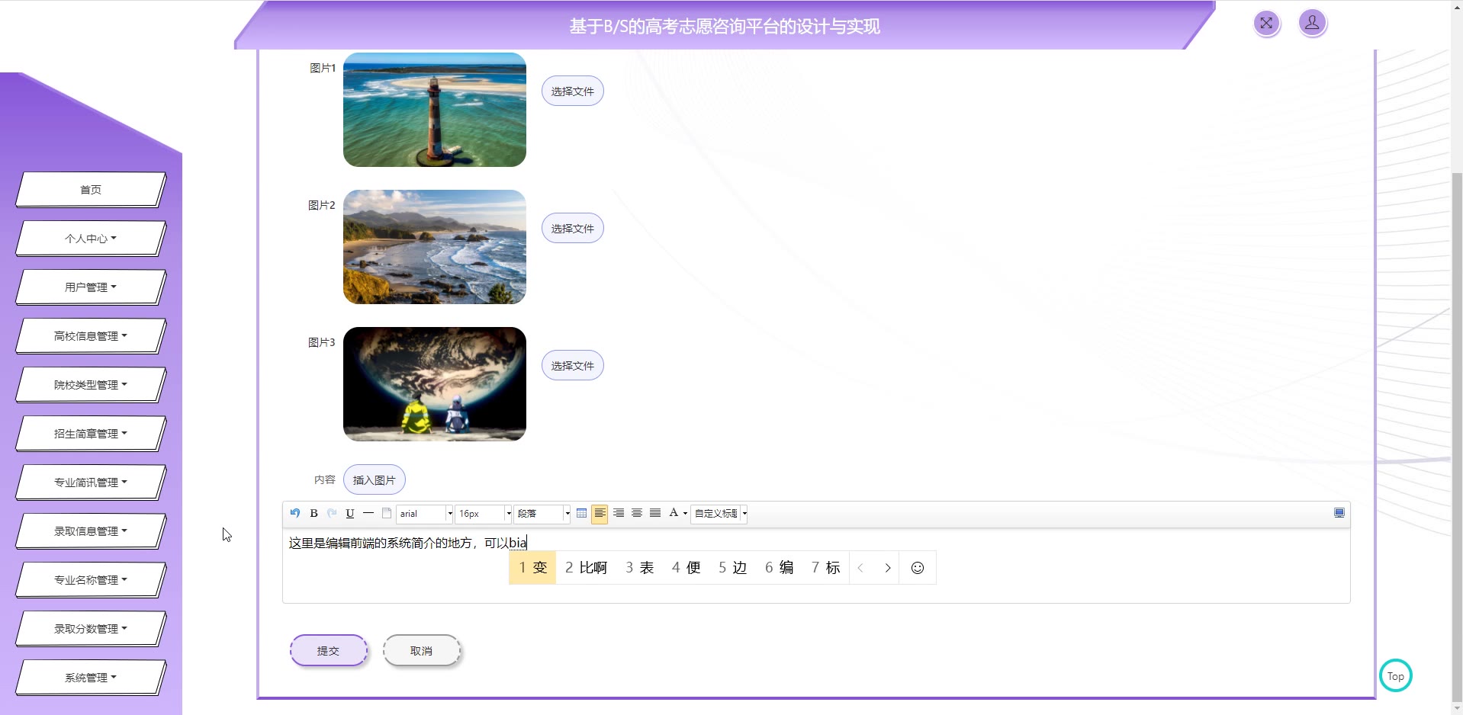Open 录取分数管理 sidebar menu
The height and width of the screenshot is (715, 1463).
click(91, 629)
